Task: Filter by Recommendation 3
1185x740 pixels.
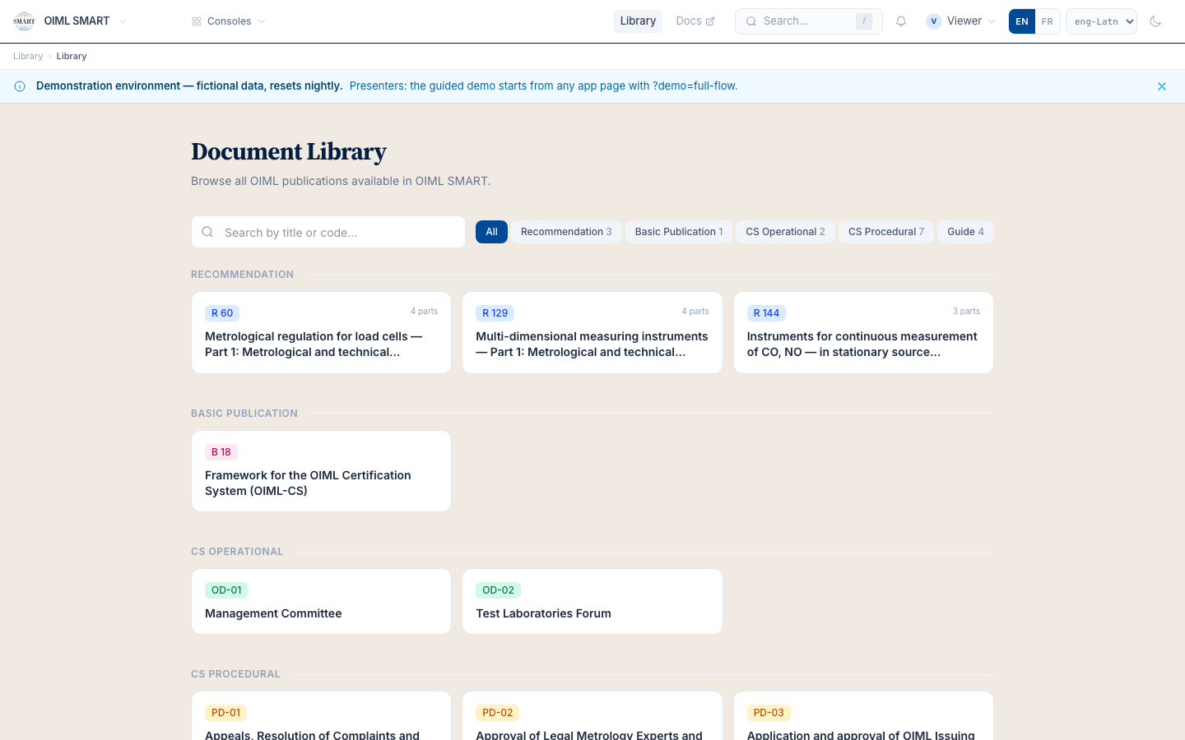Action: (x=566, y=232)
